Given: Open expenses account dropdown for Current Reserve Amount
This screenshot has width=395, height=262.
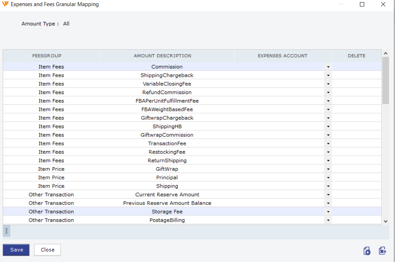Looking at the screenshot, I should [x=328, y=195].
